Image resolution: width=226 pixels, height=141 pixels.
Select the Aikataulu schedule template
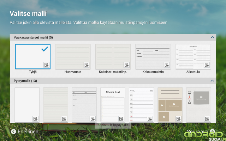193,56
